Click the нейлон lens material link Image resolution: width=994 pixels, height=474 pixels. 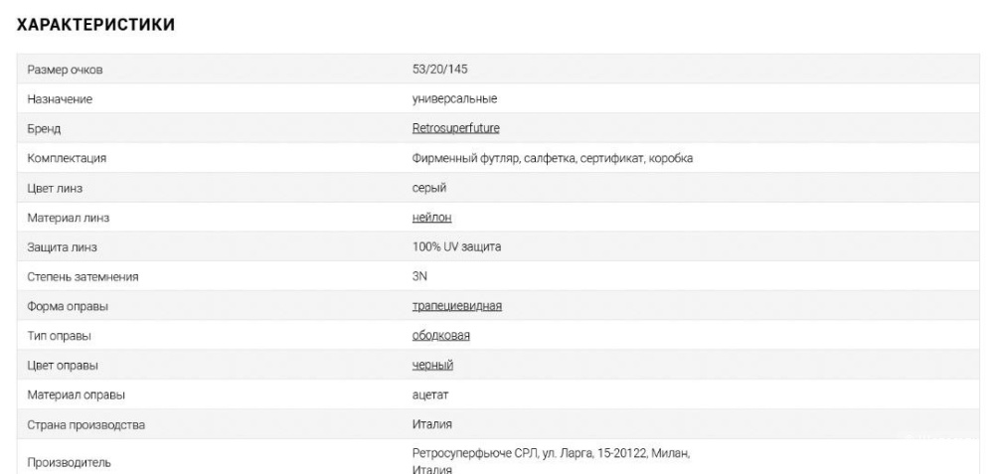pos(431,217)
